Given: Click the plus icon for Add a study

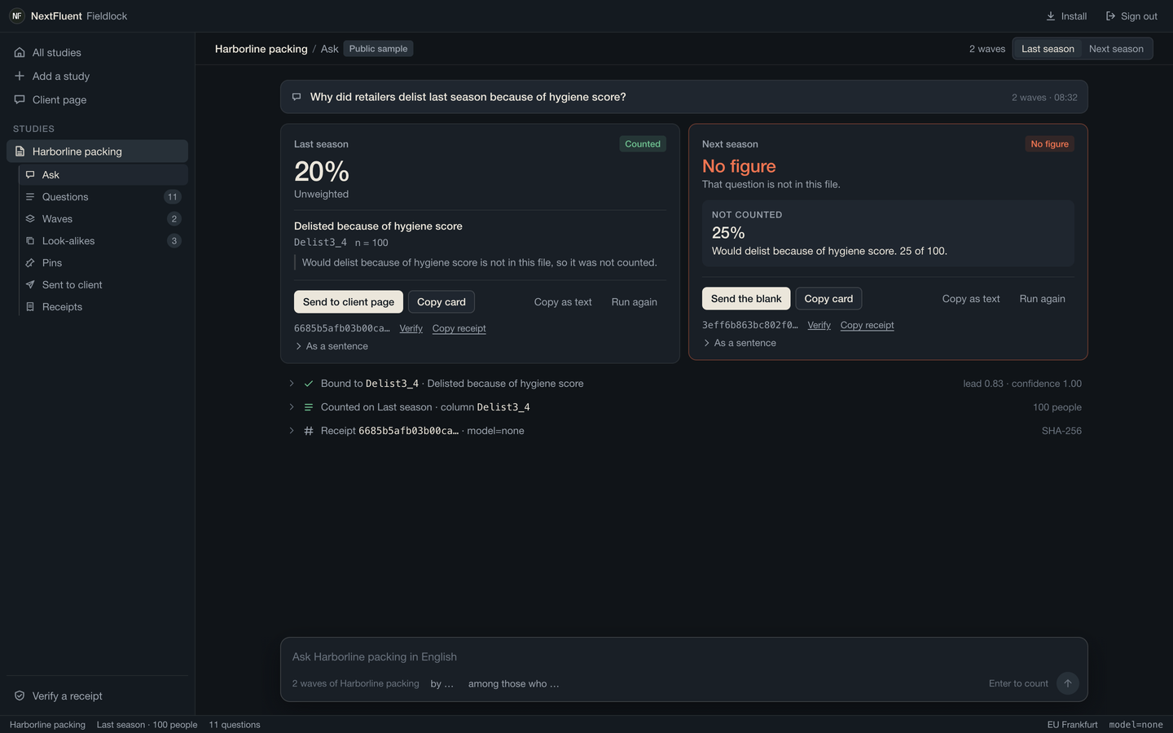Looking at the screenshot, I should click(x=20, y=76).
